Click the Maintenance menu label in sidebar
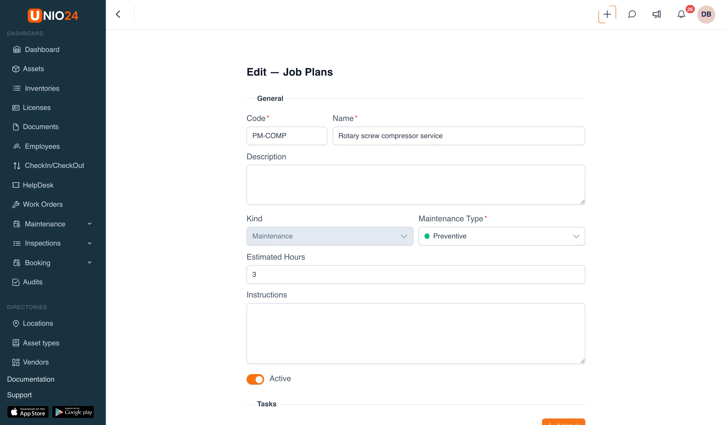 click(45, 224)
